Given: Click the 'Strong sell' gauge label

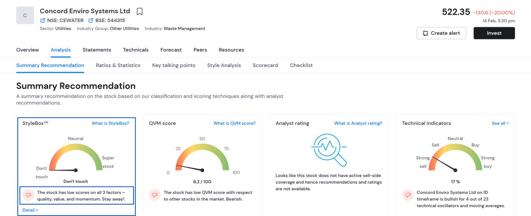Looking at the screenshot, I should point(423,162).
